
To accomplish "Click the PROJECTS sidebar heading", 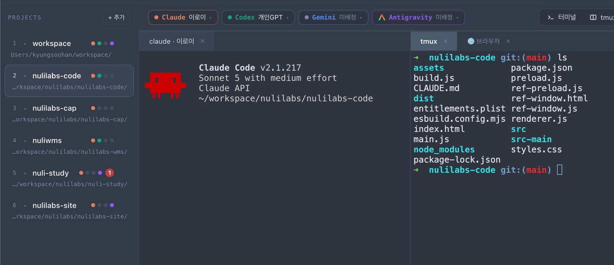I will pyautogui.click(x=25, y=17).
